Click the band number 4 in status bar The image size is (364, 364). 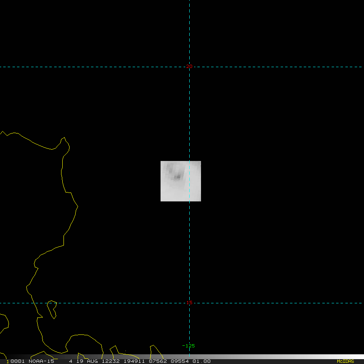coord(70,361)
